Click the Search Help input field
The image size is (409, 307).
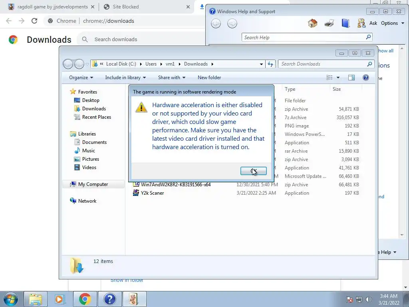304,37
